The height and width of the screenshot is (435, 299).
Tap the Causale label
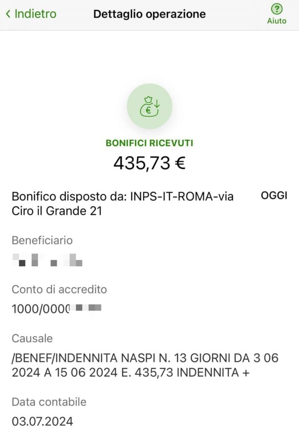[x=32, y=339]
